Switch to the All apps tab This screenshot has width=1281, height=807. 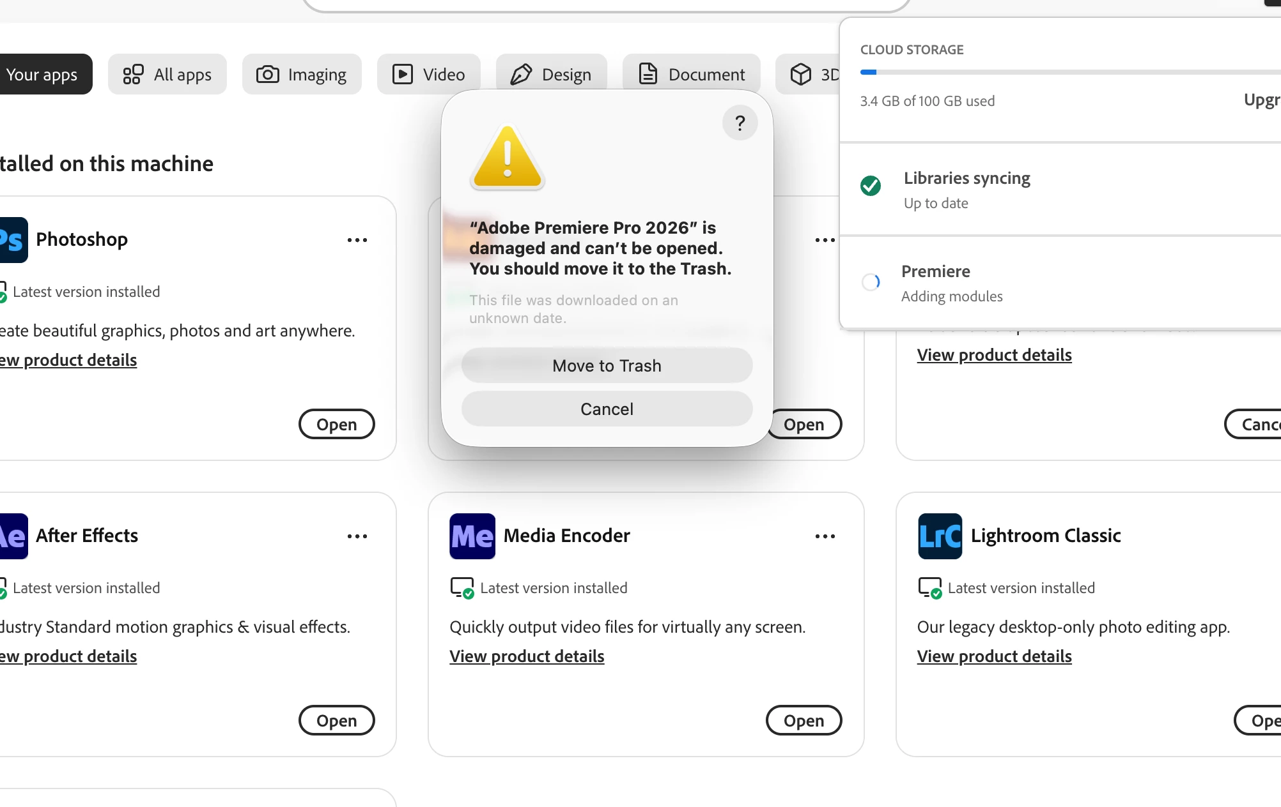coord(167,74)
